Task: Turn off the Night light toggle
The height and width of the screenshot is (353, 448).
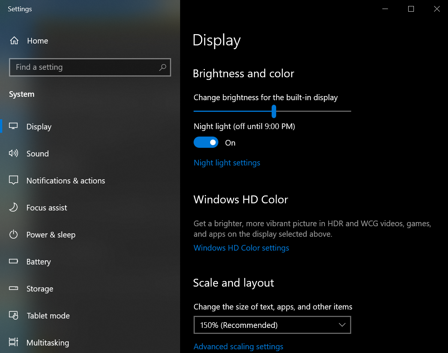Action: click(206, 142)
